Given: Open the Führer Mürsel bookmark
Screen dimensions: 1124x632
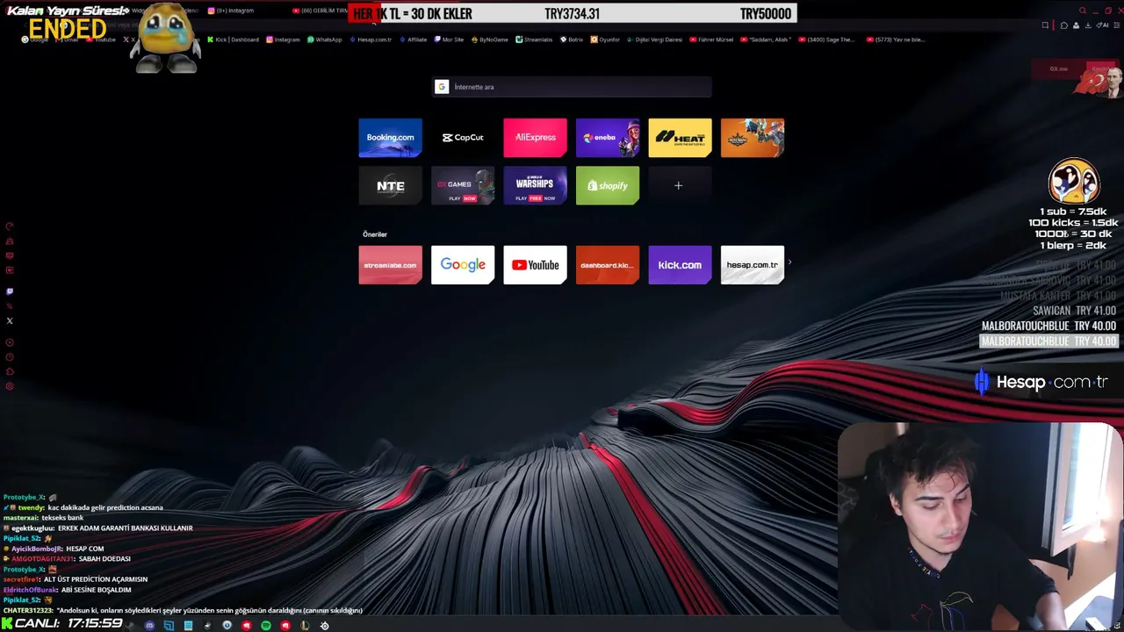Looking at the screenshot, I should pyautogui.click(x=712, y=39).
